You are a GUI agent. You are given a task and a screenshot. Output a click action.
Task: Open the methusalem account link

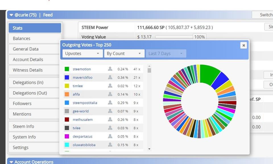point(83,120)
